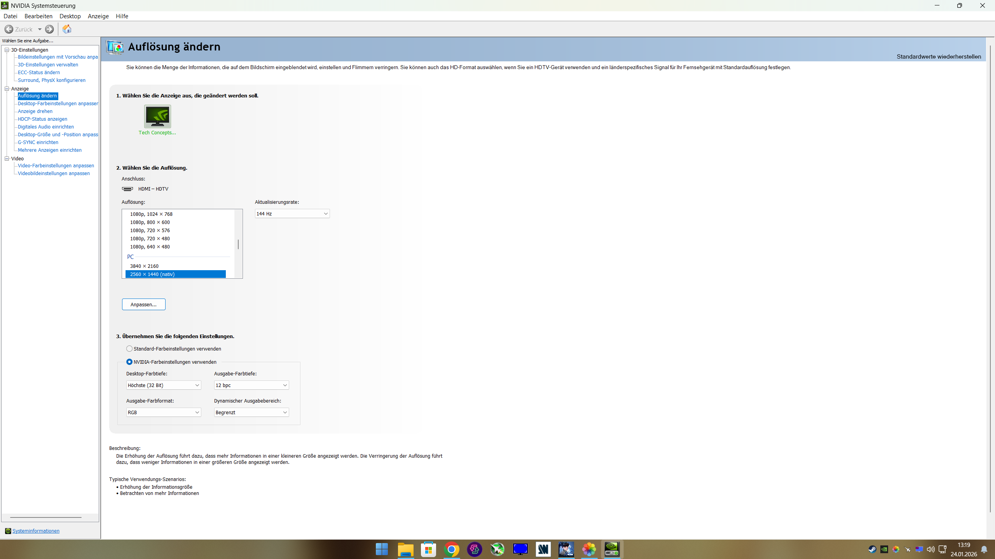This screenshot has height=559, width=995.
Task: Open the Steam tray icon
Action: click(x=872, y=549)
